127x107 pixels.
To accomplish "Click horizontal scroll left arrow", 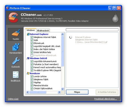I will pos(28,92).
